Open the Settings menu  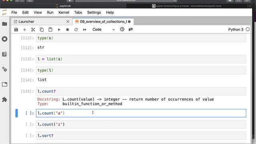(x=94, y=12)
